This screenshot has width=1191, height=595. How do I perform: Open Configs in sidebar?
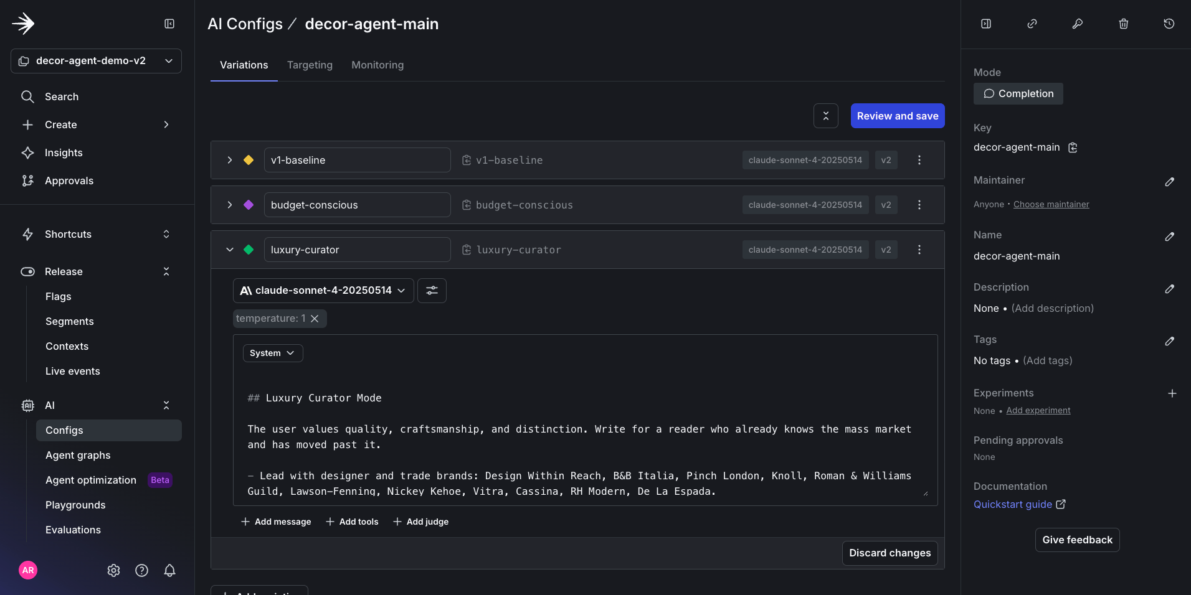(x=109, y=430)
